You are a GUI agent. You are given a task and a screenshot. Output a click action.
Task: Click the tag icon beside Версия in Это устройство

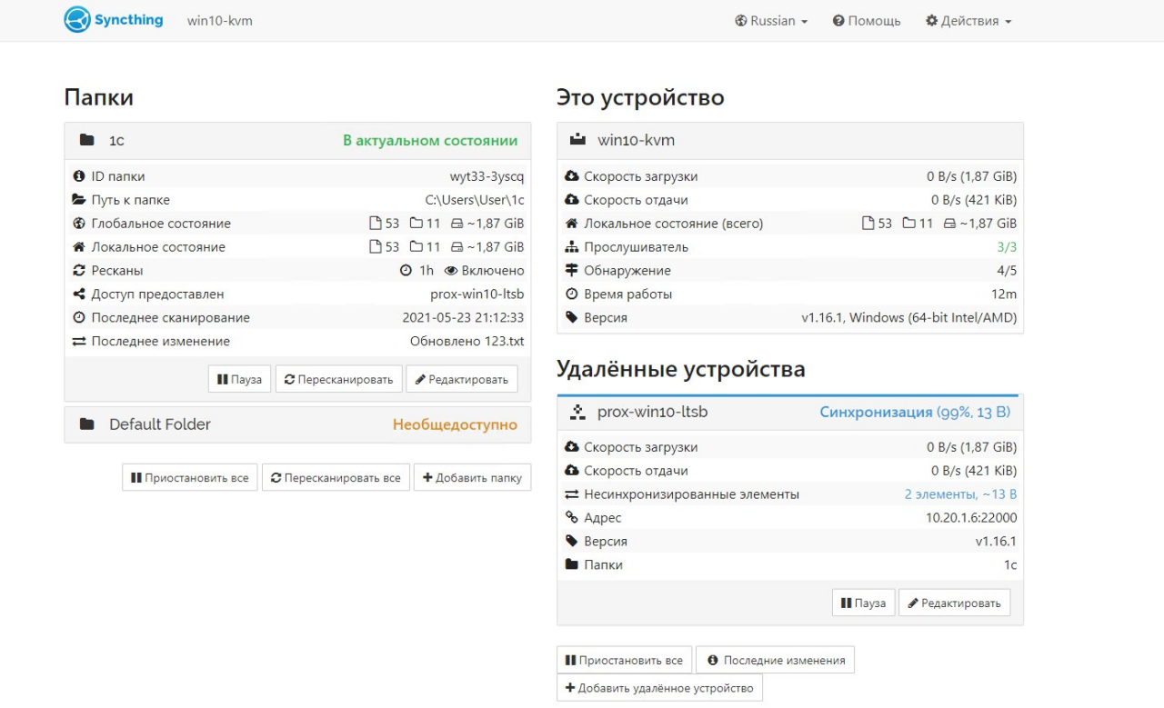(x=571, y=318)
